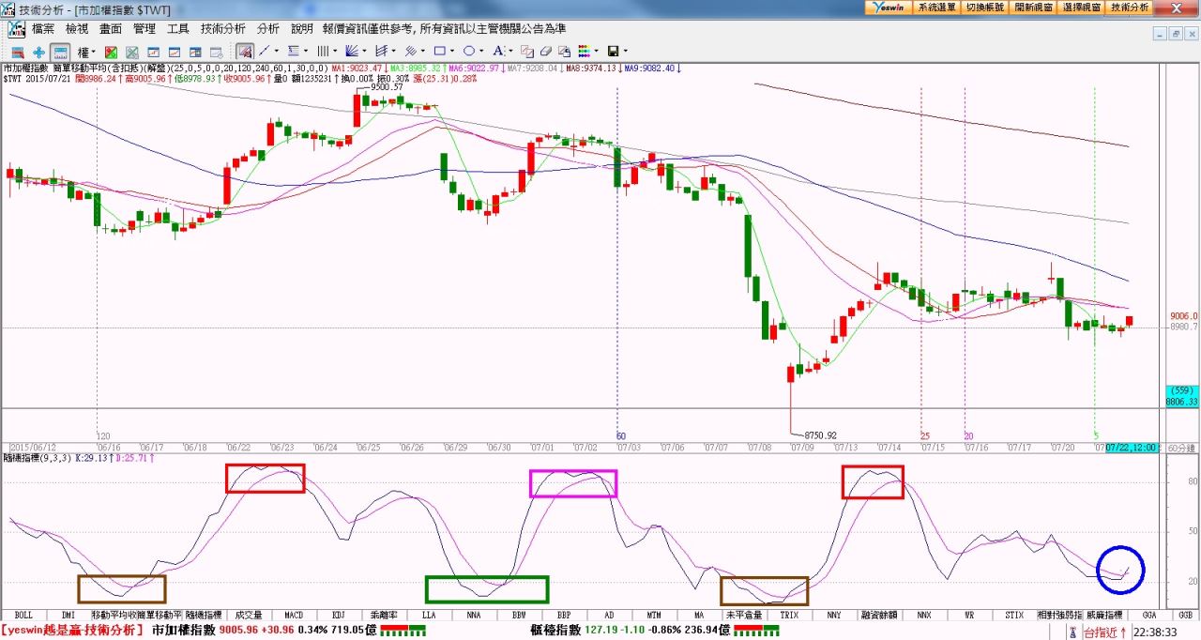This screenshot has height=640, width=1201.
Task: Switch to the KDJ indicator tab
Action: (339, 616)
